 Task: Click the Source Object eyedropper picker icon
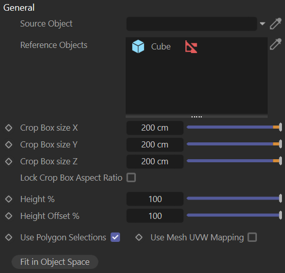[x=275, y=23]
